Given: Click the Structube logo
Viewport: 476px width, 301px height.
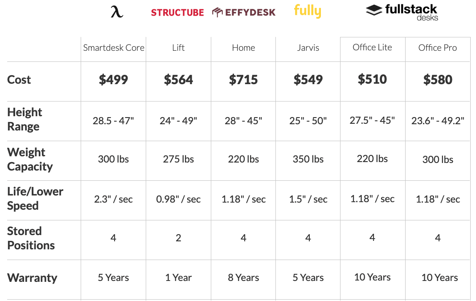Looking at the screenshot, I should 177,12.
